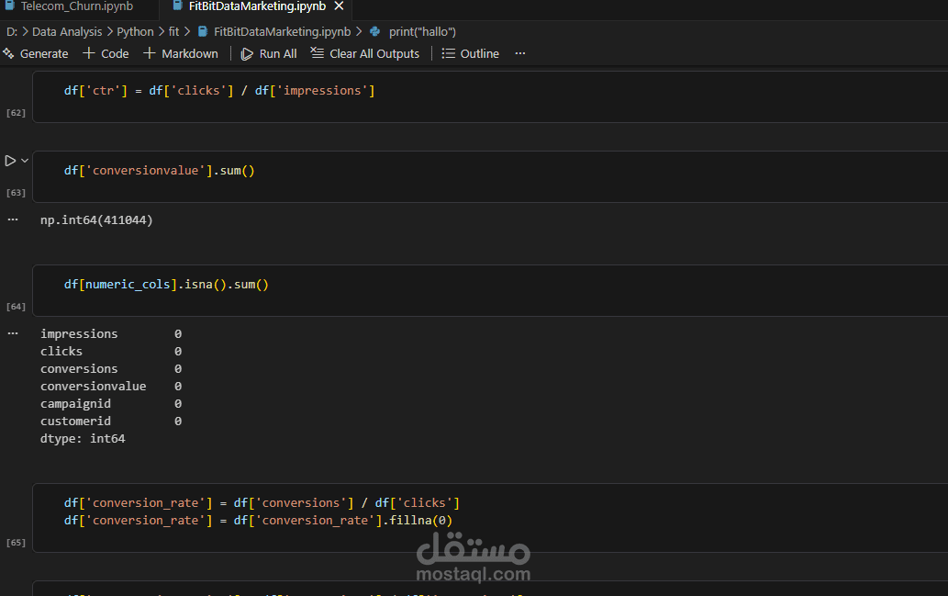Screen dimensions: 948x596
Task: Click the Run All play icon
Action: click(247, 54)
